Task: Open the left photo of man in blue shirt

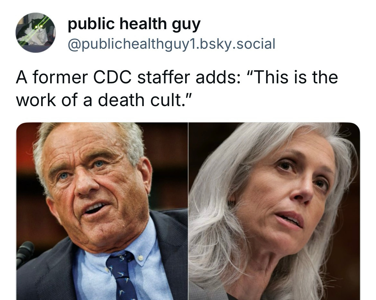Action: (102, 211)
